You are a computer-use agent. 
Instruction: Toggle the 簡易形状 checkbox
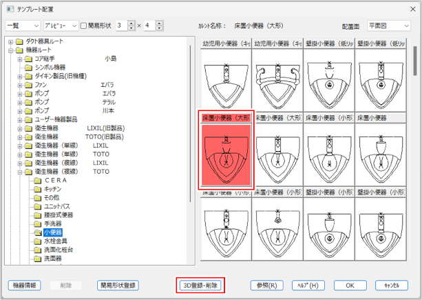(83, 26)
